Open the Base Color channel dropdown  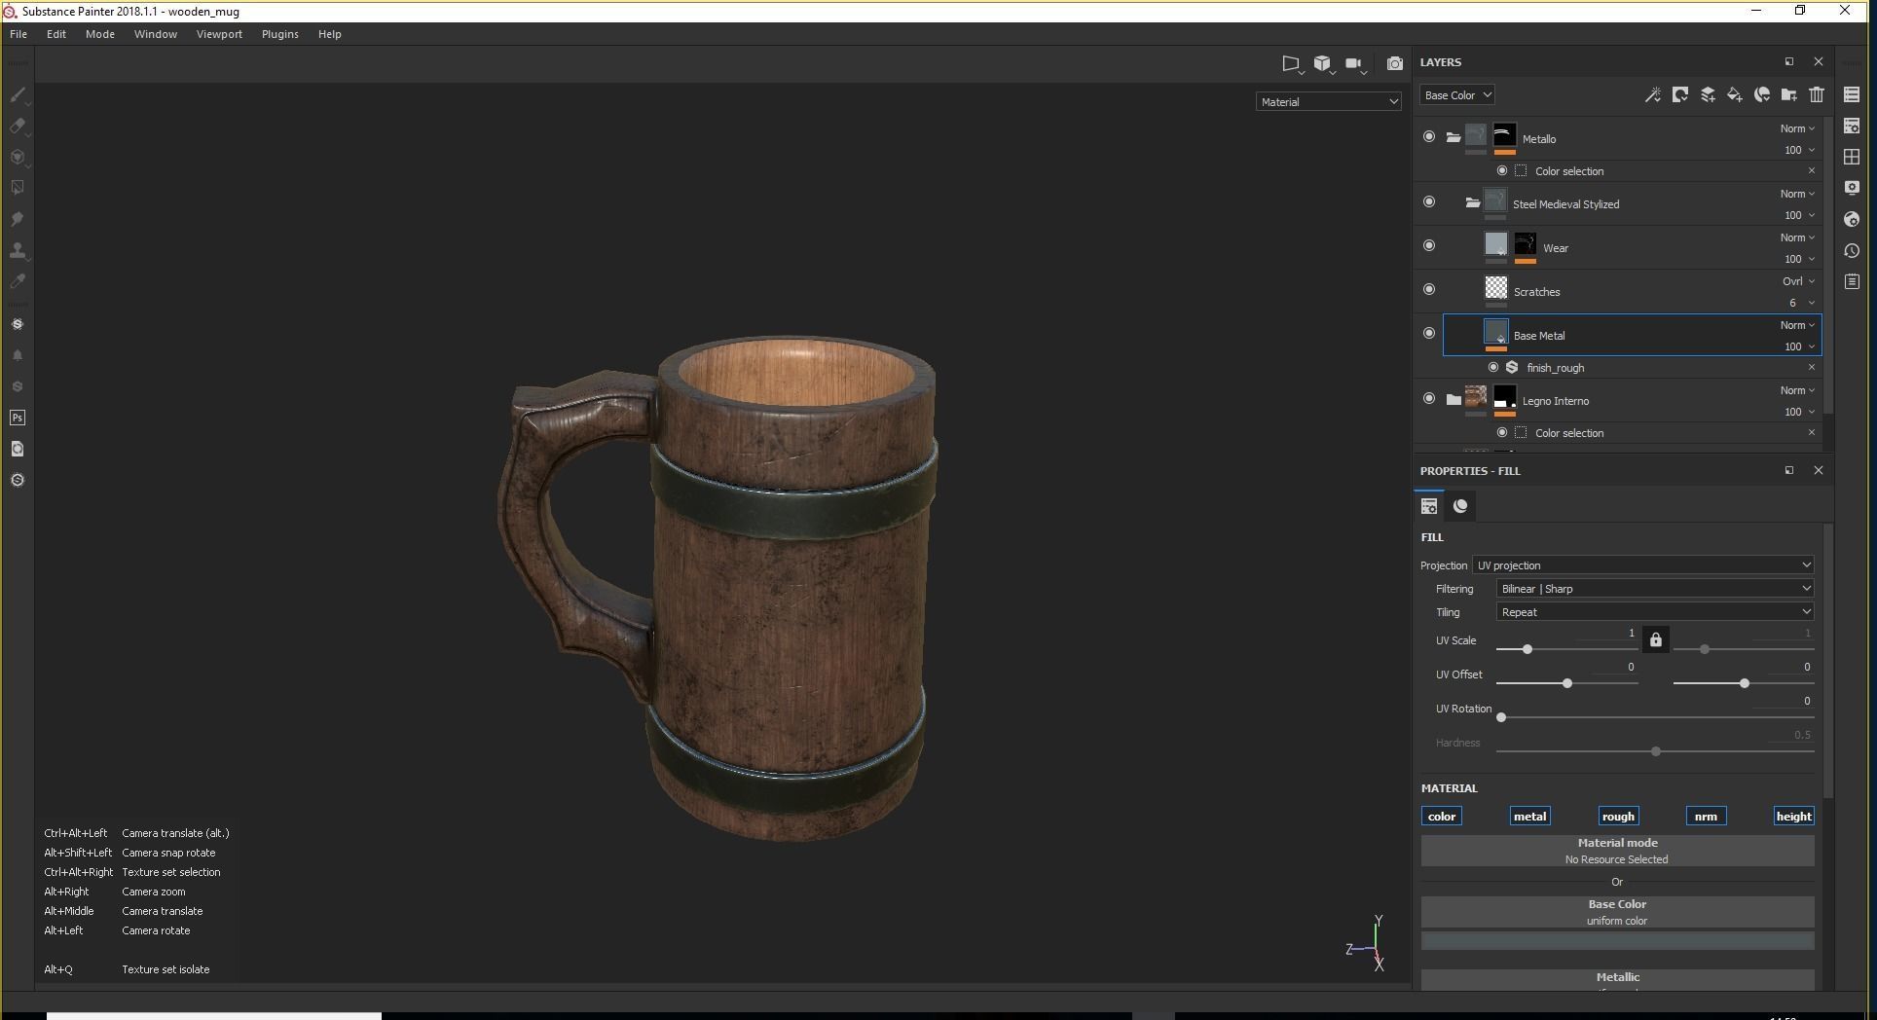click(1457, 95)
